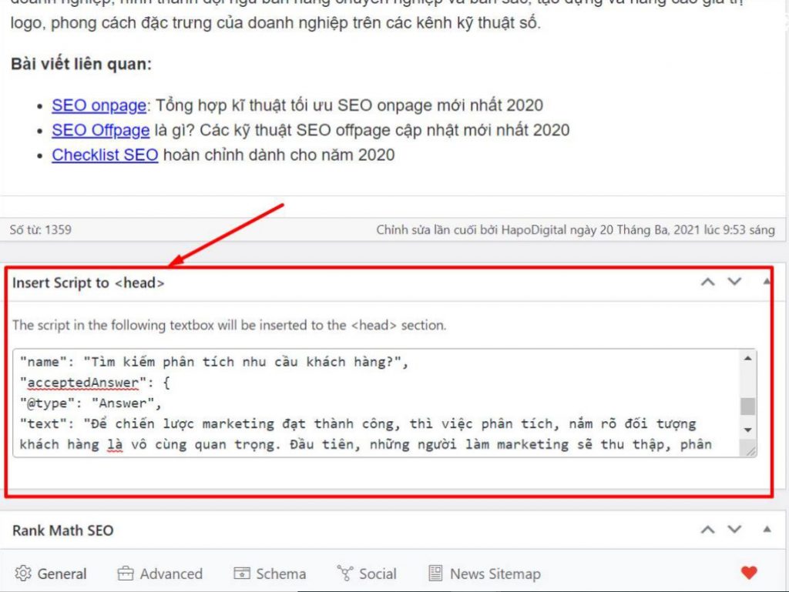Viewport: 789px width, 592px height.
Task: Click the "name": "Tìm kiếm phân tích" line
Action: click(214, 363)
